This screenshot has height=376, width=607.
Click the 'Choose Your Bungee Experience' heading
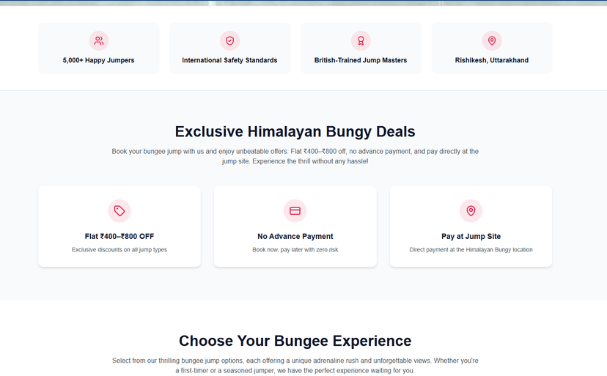click(x=295, y=341)
